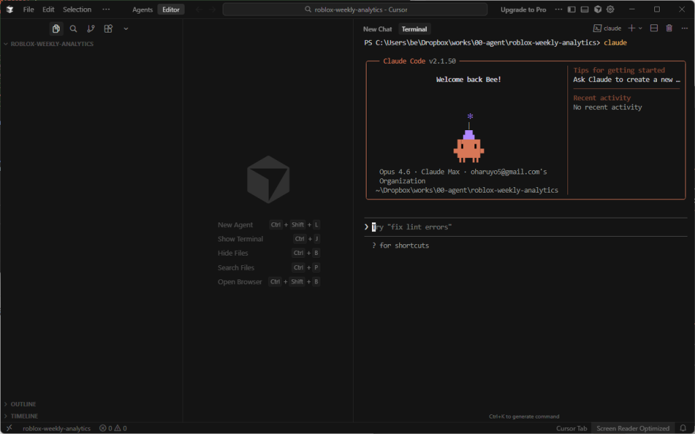The height and width of the screenshot is (434, 695).
Task: Toggle the primary sidebar layout icon
Action: coord(571,9)
